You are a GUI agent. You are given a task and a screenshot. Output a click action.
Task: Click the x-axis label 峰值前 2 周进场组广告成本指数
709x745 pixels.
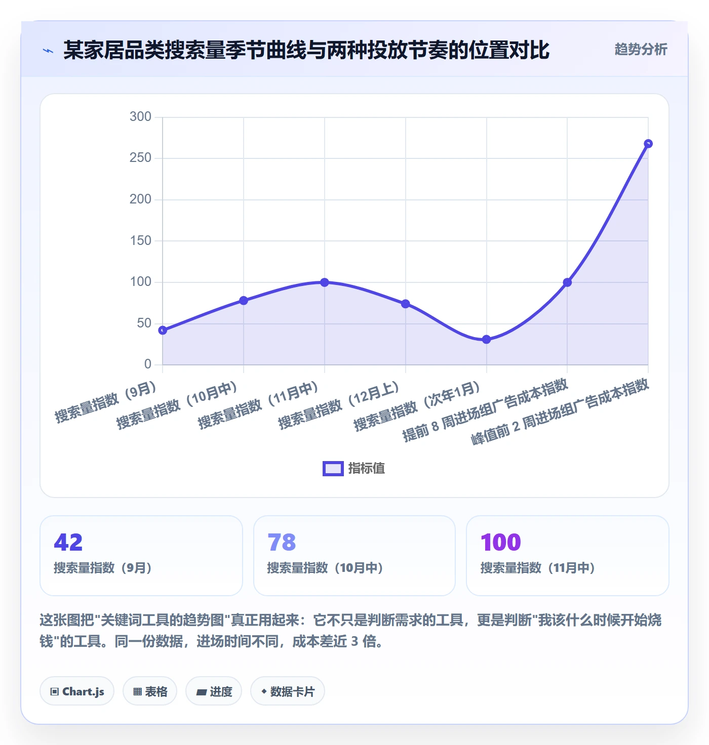point(560,412)
